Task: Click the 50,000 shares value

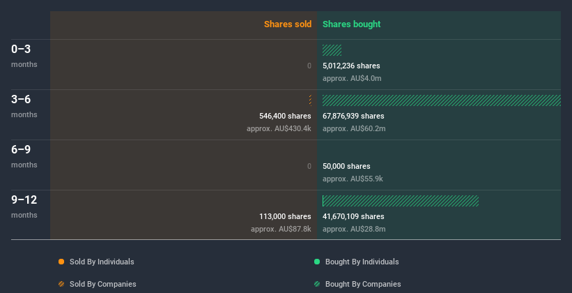Action: click(346, 166)
